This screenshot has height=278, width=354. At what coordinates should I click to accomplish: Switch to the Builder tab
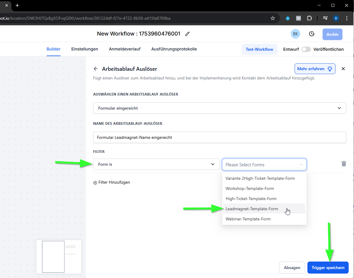[53, 49]
